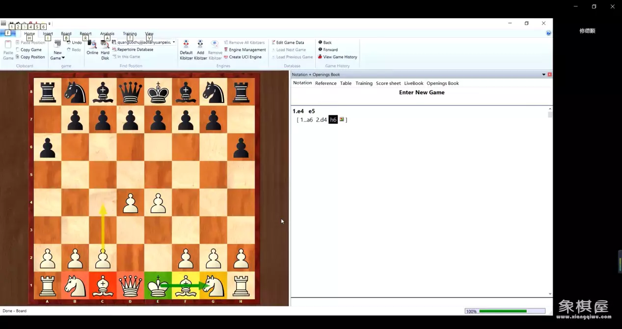The width and height of the screenshot is (622, 329).
Task: Switch to the Home ribbon tab
Action: tap(29, 34)
